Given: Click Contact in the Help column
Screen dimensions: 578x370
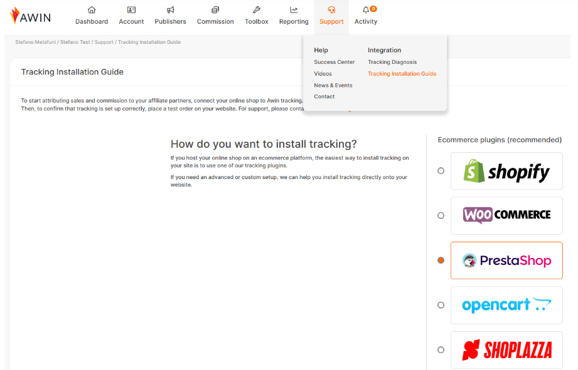Looking at the screenshot, I should point(324,96).
